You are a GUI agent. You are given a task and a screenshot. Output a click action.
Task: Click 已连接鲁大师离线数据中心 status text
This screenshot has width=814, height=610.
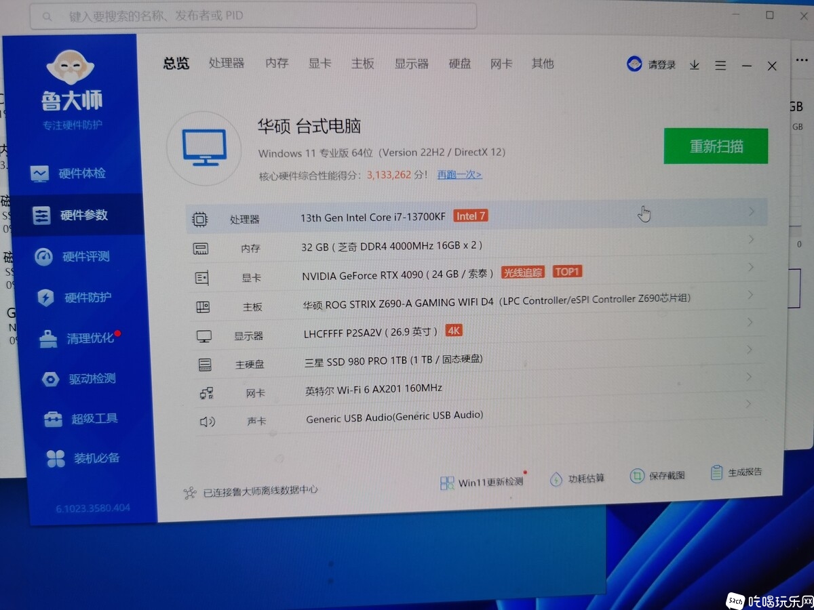pyautogui.click(x=260, y=491)
